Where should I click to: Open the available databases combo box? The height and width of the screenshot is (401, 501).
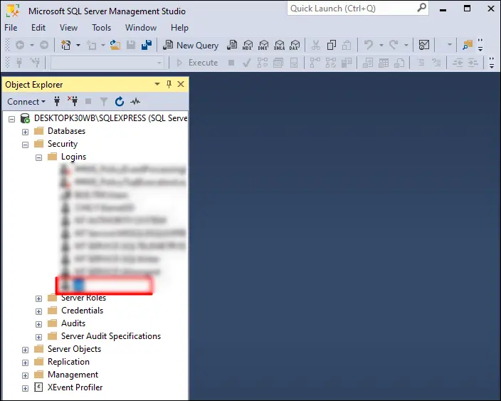[x=107, y=63]
